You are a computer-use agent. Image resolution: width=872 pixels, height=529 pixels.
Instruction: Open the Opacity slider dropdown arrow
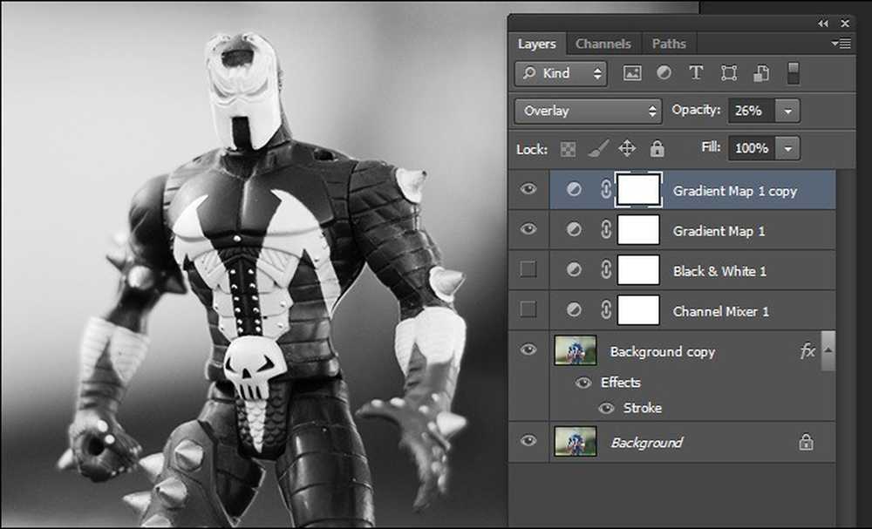tap(787, 112)
